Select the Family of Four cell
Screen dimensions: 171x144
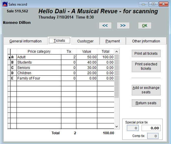pyautogui.click(x=39, y=78)
